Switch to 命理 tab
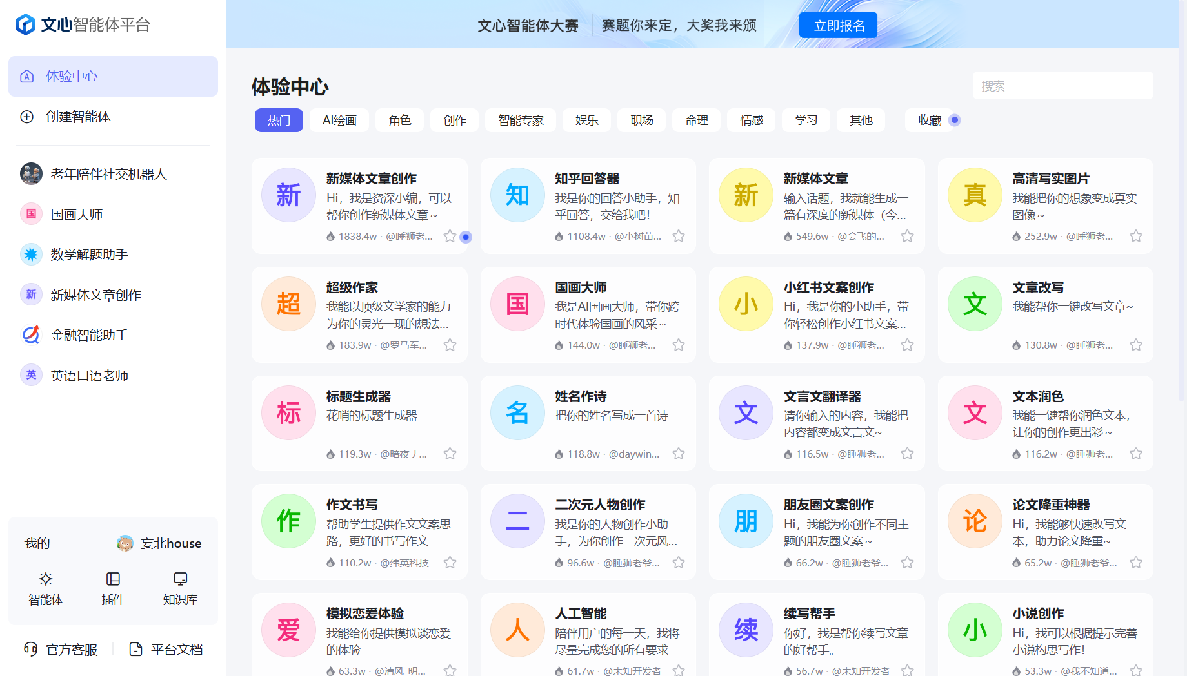Image resolution: width=1187 pixels, height=676 pixels. 697,120
